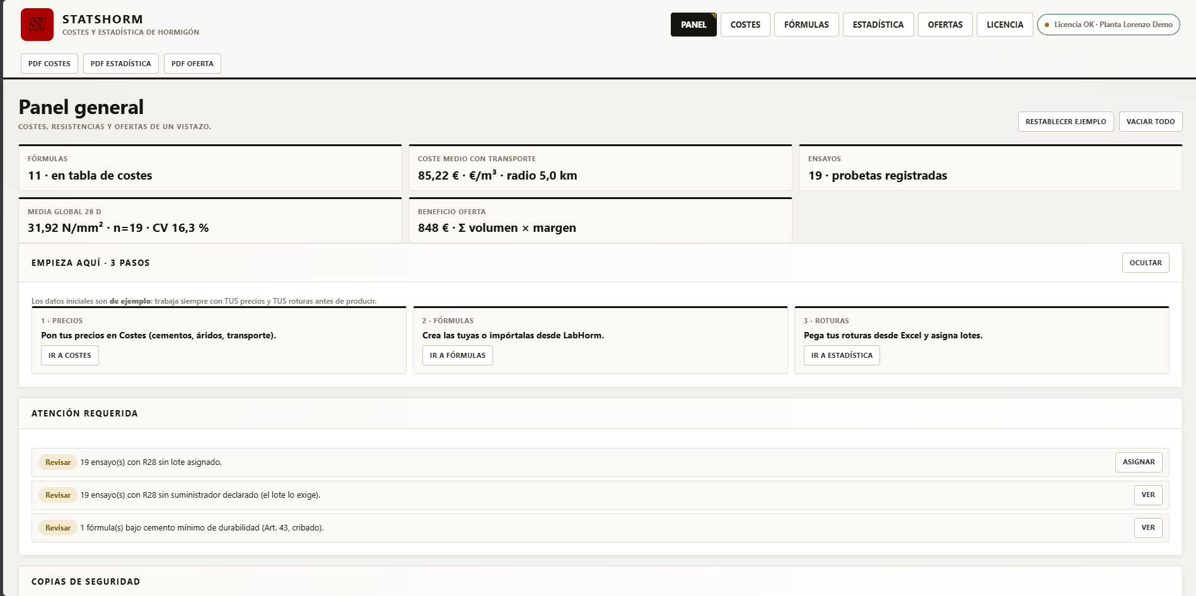Image resolution: width=1196 pixels, height=596 pixels.
Task: Click IR A FÓRMULAS button
Action: tap(458, 355)
